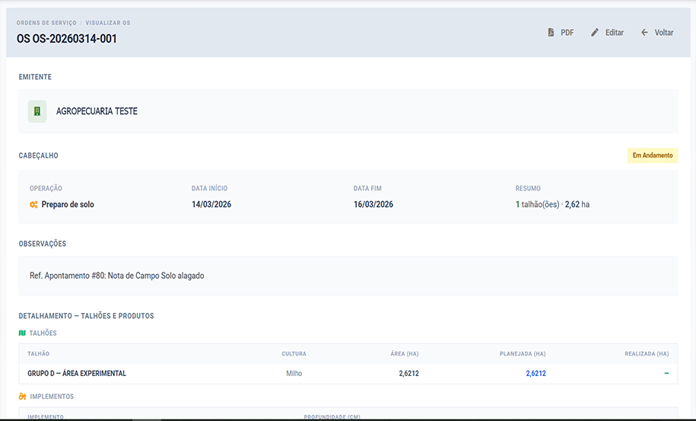
Task: Click the DATA INÍCIO field label
Action: 209,189
